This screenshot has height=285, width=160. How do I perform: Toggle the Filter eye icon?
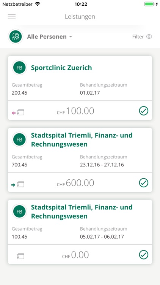pos(149,37)
